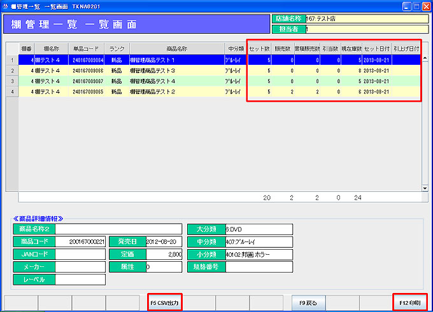Viewport: 433px width, 312px height.
Task: Click the セット数 column header
Action: 260,48
